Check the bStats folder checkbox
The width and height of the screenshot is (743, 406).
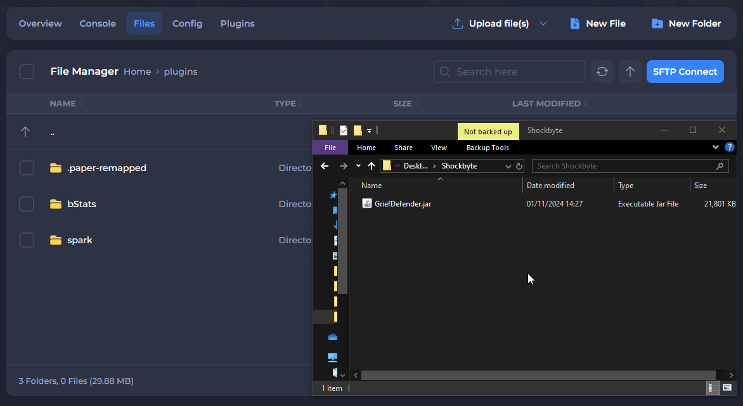pyautogui.click(x=27, y=204)
